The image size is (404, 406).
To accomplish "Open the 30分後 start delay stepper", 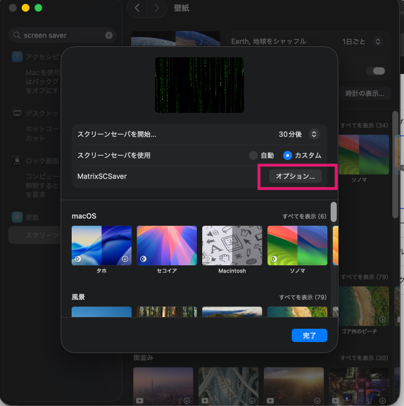I will (x=314, y=134).
